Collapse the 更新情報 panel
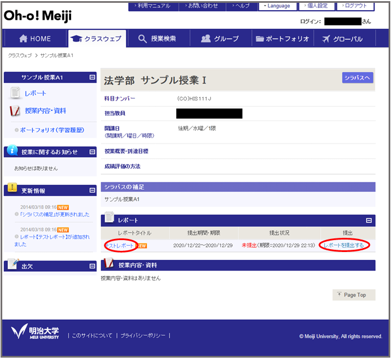The image size is (392, 361). pos(92,190)
